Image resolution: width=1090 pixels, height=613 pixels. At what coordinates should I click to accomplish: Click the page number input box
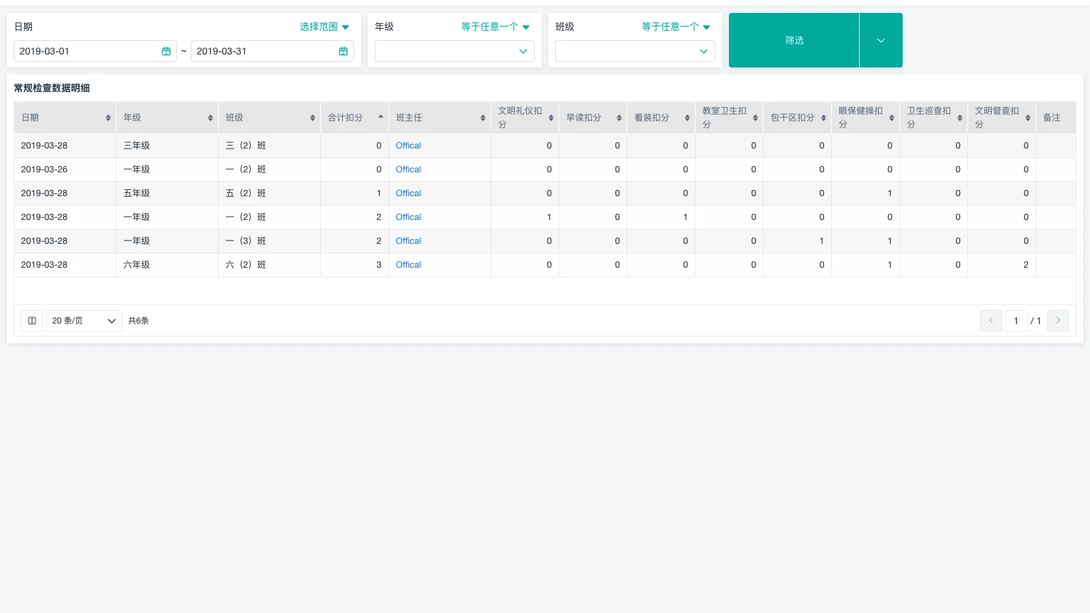[1016, 321]
